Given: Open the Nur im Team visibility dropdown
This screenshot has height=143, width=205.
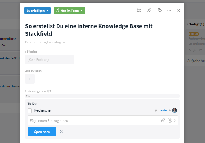Looking at the screenshot, I should click(69, 11).
